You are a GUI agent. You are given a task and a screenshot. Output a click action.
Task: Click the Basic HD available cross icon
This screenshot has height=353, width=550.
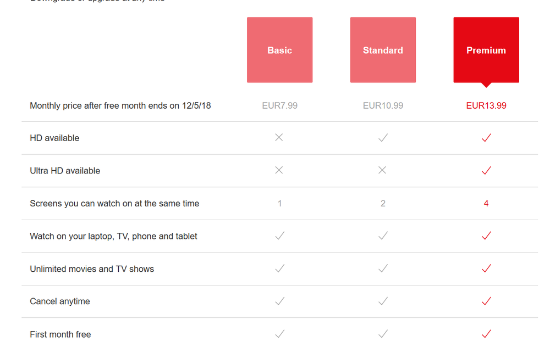point(279,137)
